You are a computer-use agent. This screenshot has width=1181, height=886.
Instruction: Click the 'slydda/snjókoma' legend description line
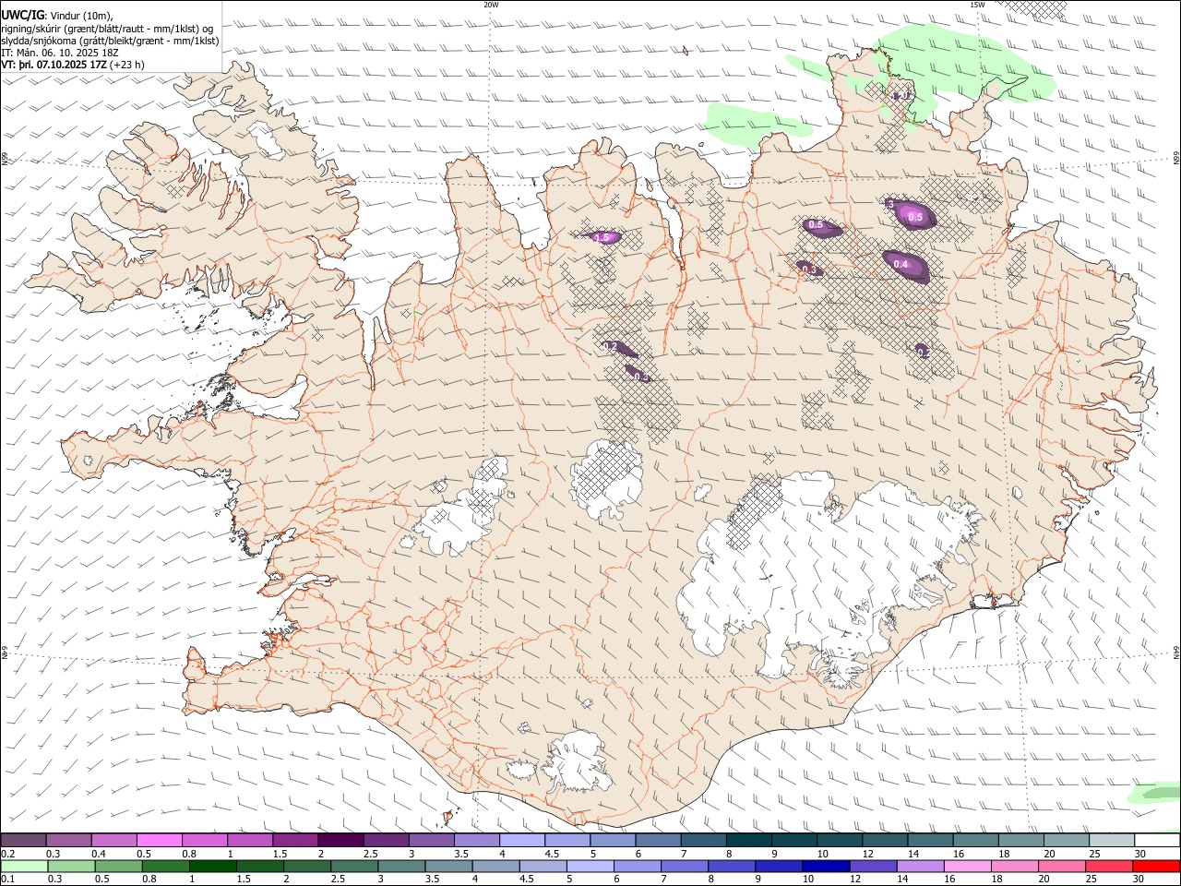coord(111,41)
